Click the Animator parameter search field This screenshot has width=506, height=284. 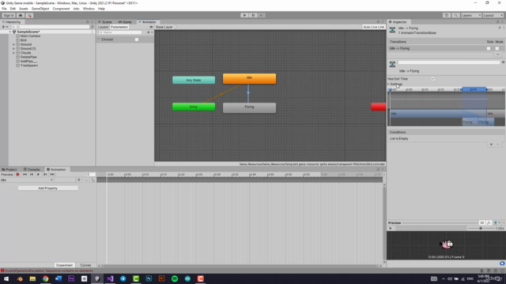[x=119, y=32]
